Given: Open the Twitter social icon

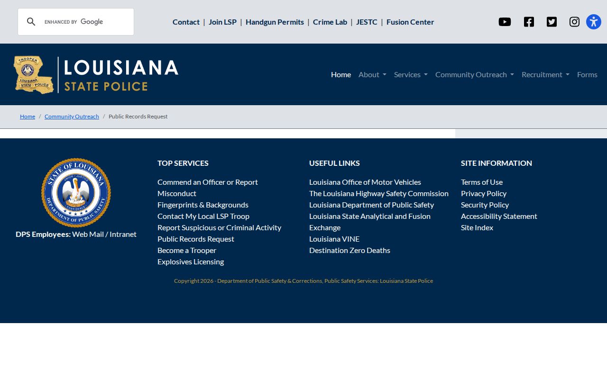Looking at the screenshot, I should (552, 22).
